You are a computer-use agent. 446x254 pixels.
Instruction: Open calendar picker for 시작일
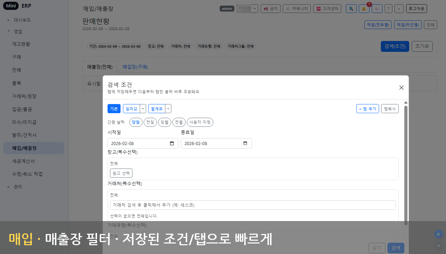[x=172, y=143]
